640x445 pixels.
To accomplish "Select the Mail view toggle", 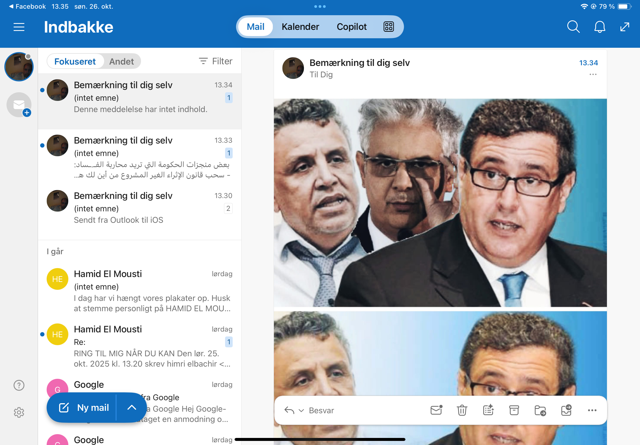I will pyautogui.click(x=255, y=27).
